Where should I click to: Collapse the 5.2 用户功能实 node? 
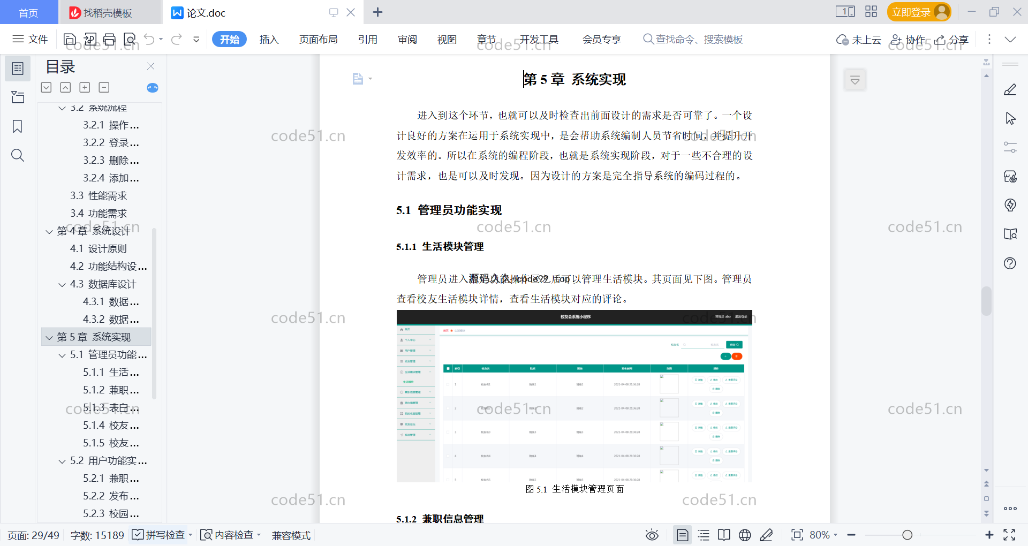(x=62, y=461)
